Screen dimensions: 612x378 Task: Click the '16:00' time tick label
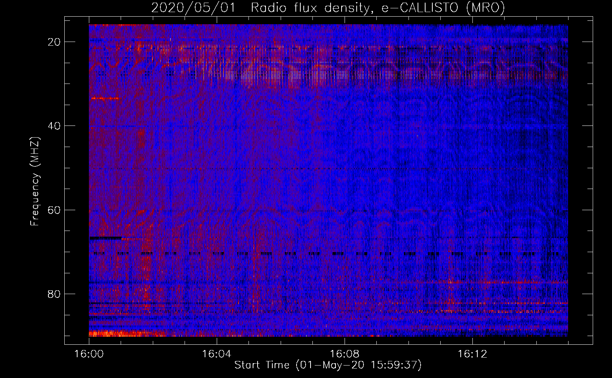(x=89, y=354)
